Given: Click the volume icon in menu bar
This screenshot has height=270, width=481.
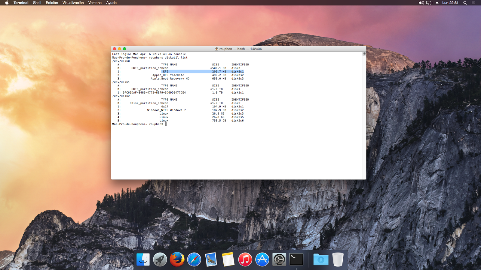Looking at the screenshot, I should [421, 3].
